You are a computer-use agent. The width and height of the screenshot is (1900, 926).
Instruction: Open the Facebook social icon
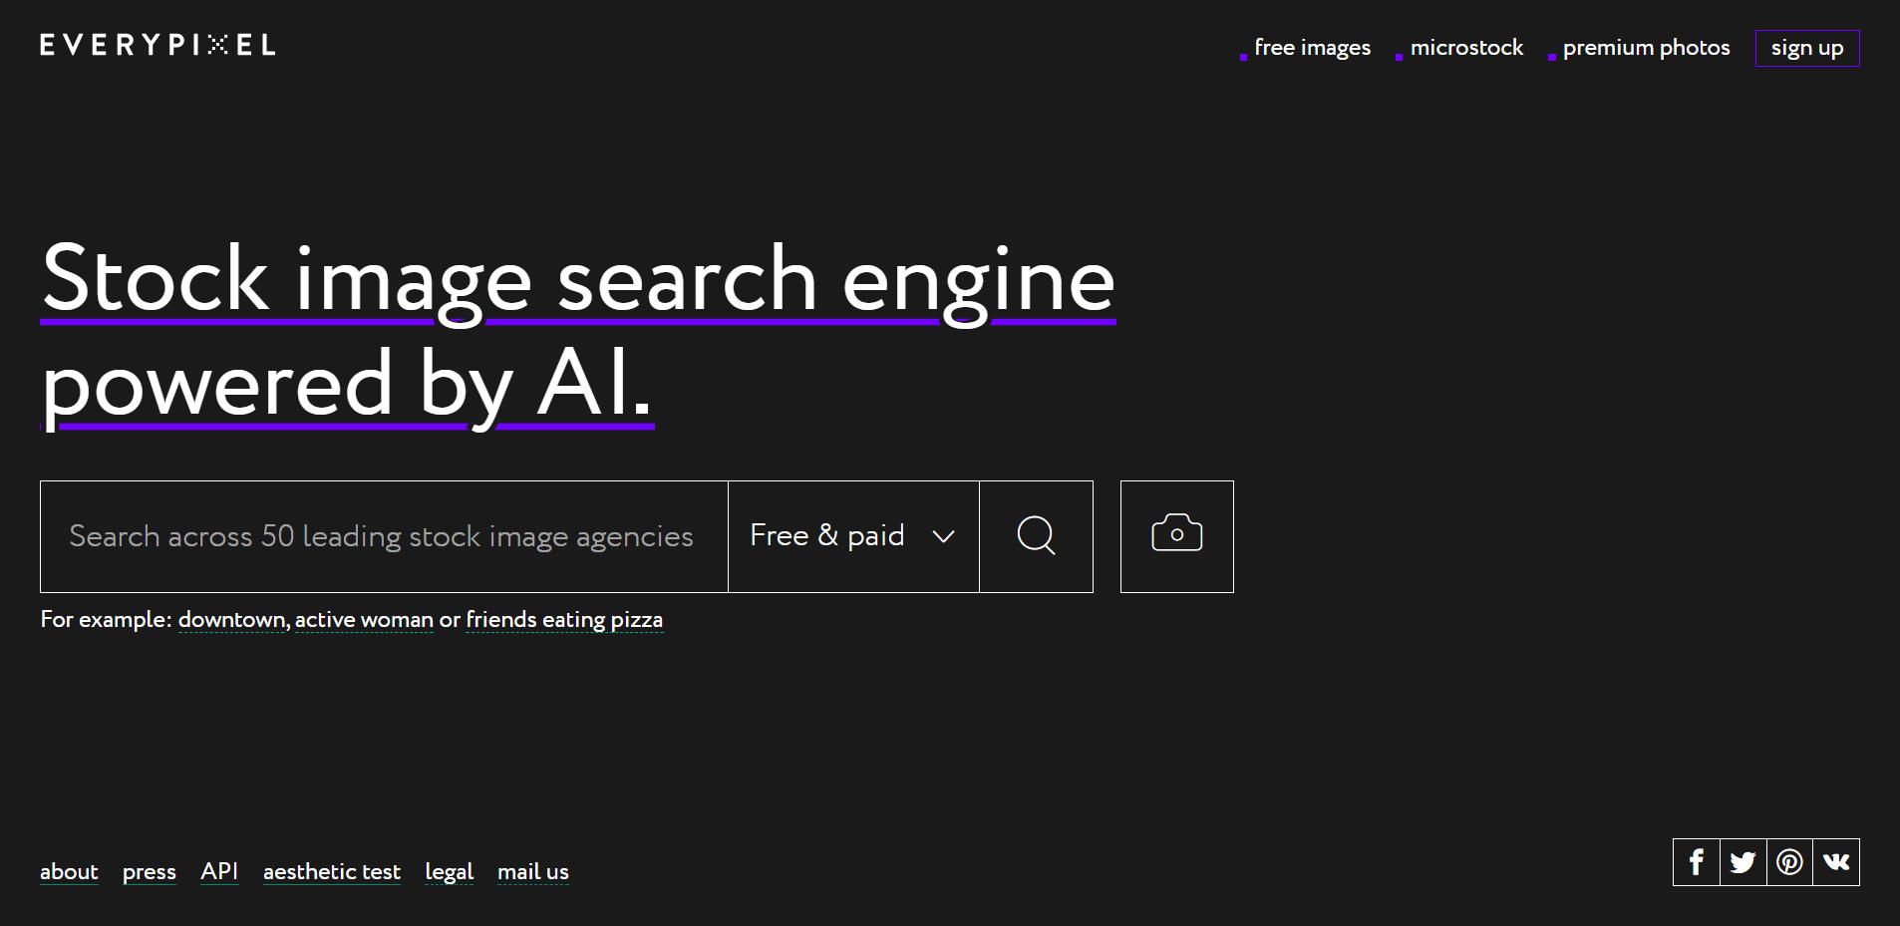click(x=1696, y=862)
